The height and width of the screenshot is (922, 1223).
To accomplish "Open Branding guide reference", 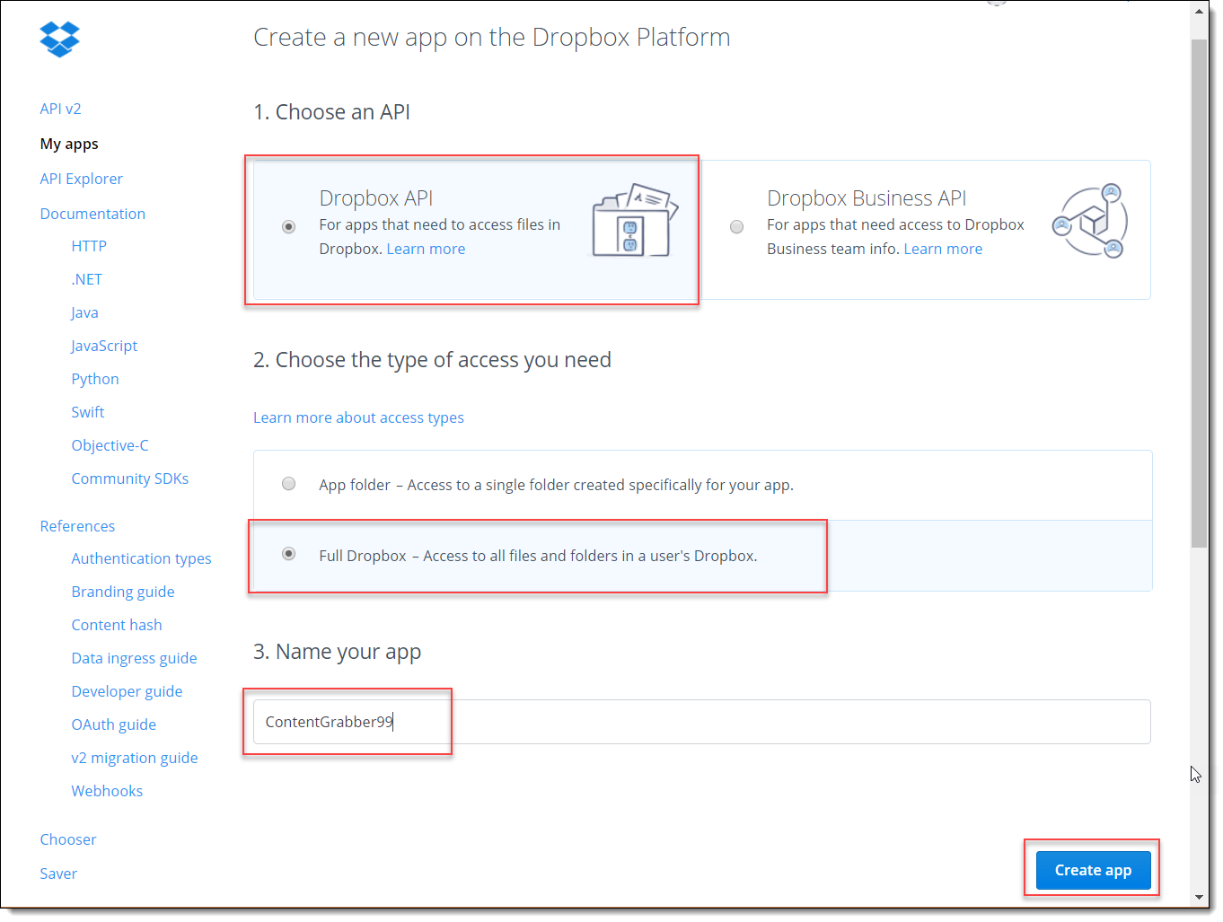I will tap(123, 592).
